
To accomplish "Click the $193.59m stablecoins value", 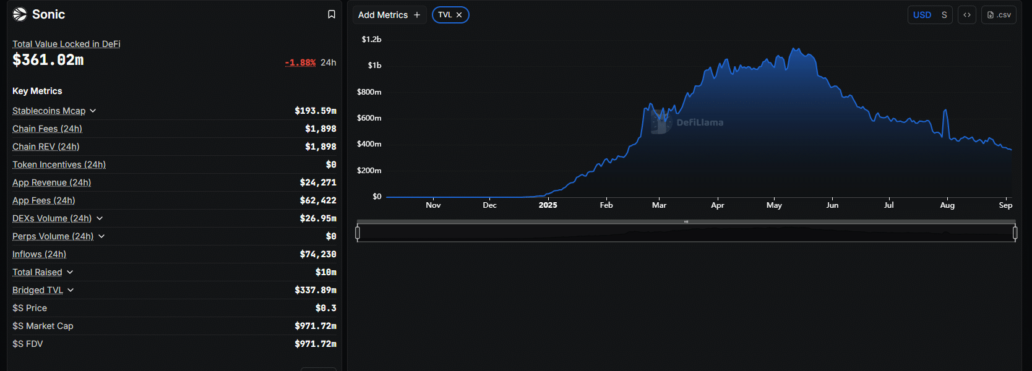I will pos(316,111).
